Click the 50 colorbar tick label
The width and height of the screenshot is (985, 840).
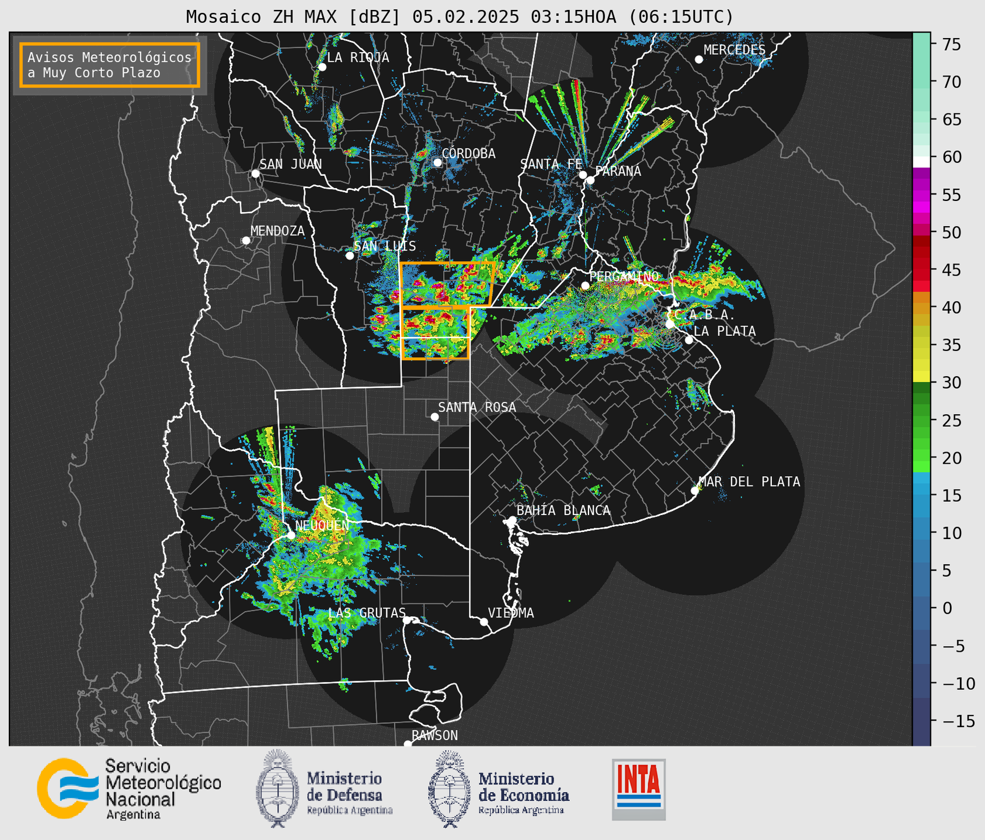click(951, 232)
